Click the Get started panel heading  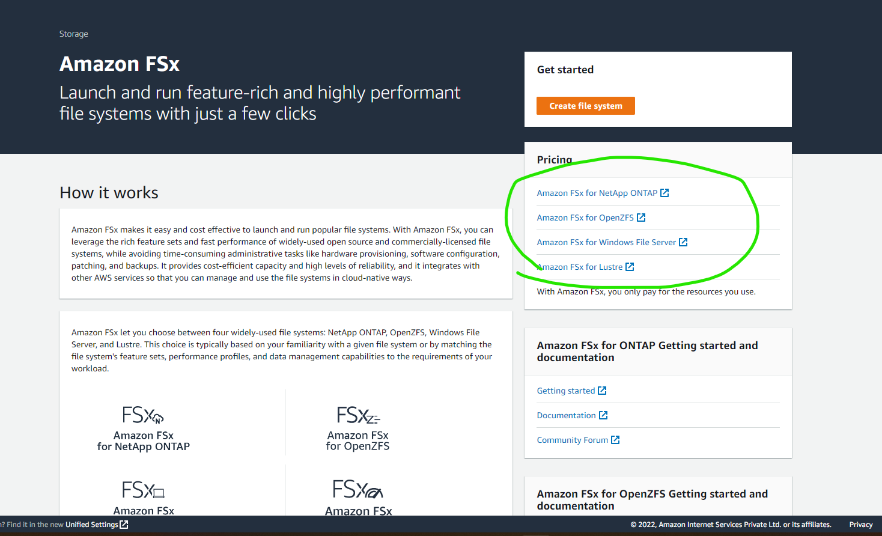pyautogui.click(x=565, y=70)
